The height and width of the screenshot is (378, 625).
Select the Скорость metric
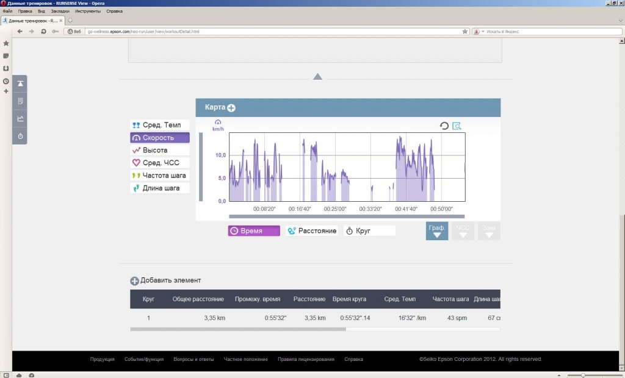[160, 138]
